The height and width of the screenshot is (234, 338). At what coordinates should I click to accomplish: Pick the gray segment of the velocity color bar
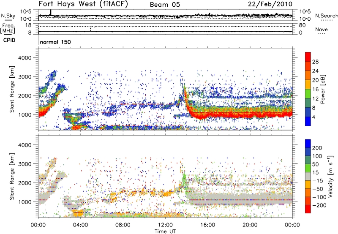coord(308,176)
